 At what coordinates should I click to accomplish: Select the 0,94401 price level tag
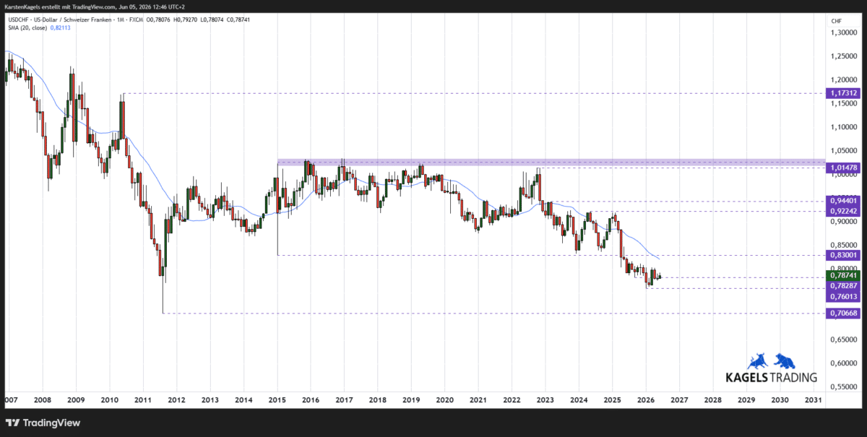click(843, 202)
